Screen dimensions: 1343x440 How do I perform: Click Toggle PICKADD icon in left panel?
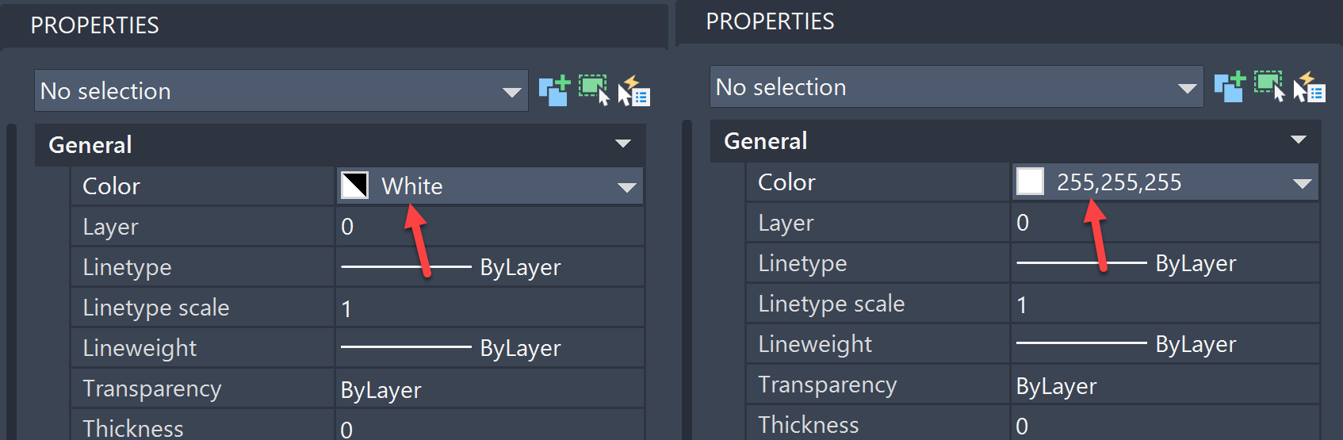pos(554,90)
